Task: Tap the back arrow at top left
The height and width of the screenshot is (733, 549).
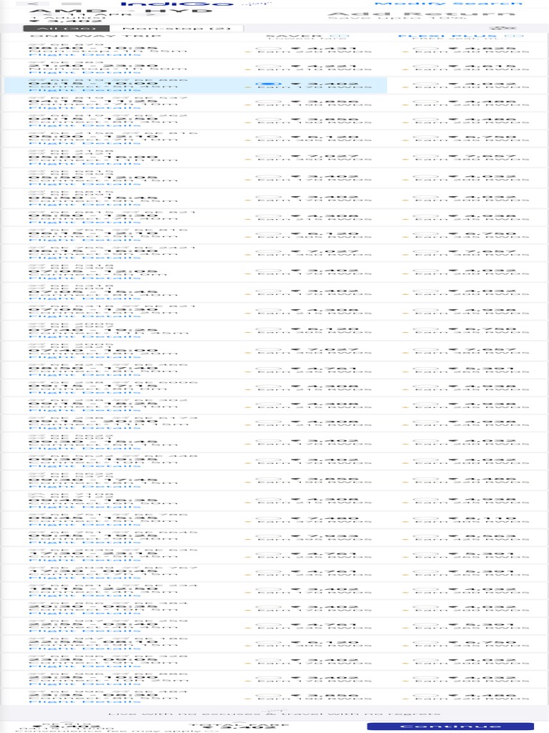Action: point(33,4)
